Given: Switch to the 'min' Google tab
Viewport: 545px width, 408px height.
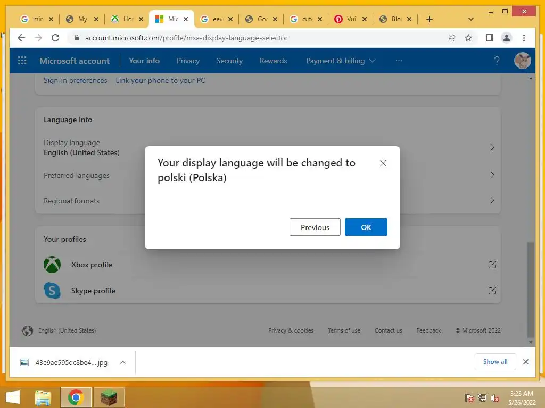Looking at the screenshot, I should (37, 19).
